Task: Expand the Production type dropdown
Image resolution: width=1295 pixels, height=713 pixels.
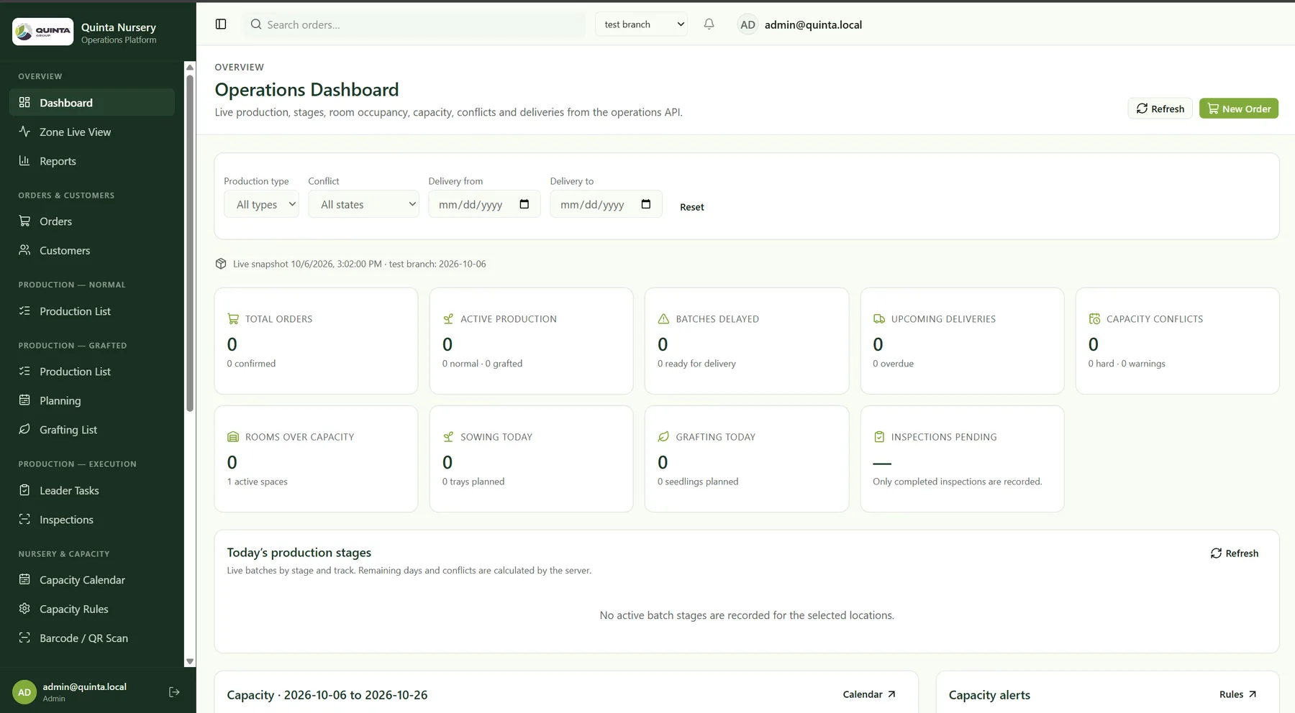Action: 261,204
